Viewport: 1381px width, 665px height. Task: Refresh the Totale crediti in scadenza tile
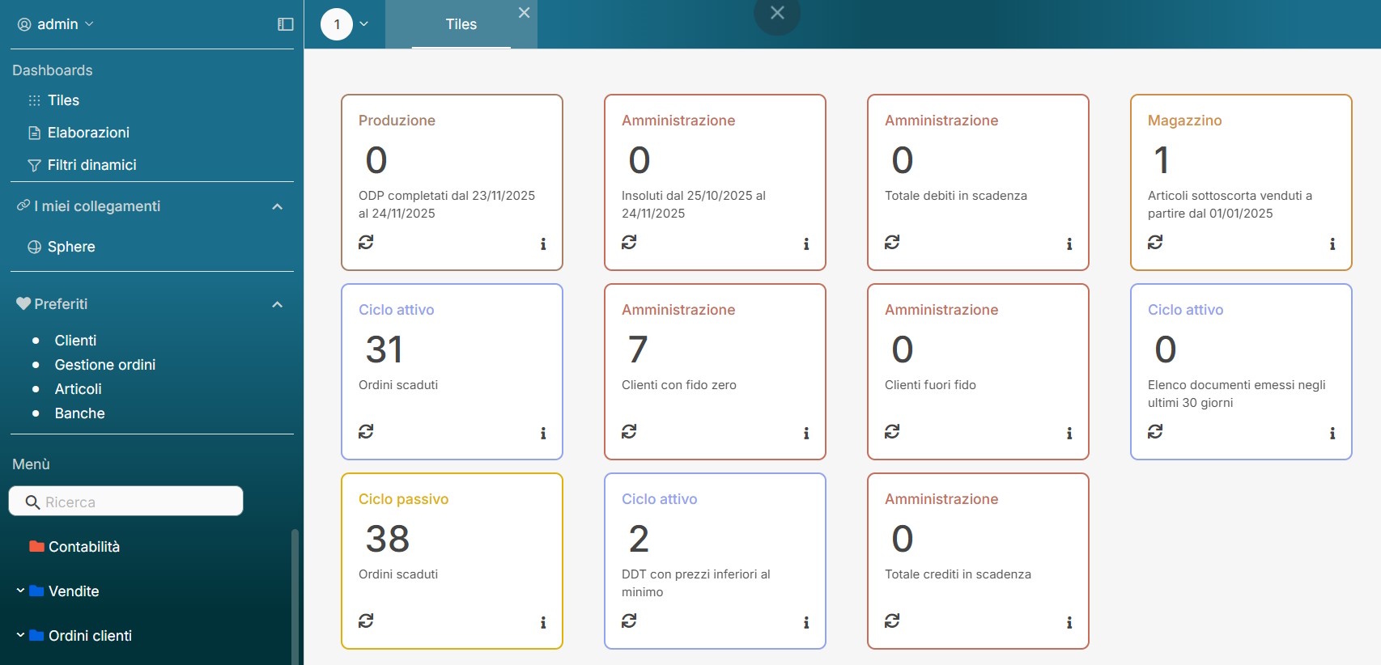pyautogui.click(x=892, y=621)
